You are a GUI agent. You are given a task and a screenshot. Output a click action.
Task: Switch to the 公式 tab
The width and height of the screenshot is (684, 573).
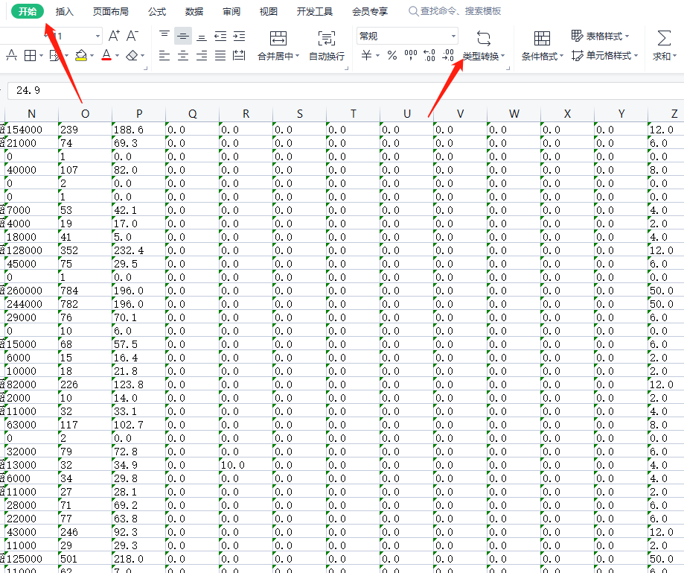[157, 11]
